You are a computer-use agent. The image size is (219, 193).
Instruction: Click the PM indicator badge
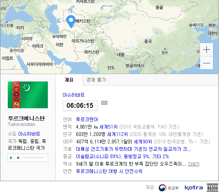click(x=104, y=103)
